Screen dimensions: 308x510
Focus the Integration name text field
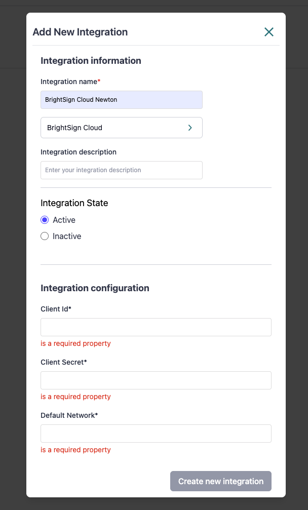tap(121, 100)
